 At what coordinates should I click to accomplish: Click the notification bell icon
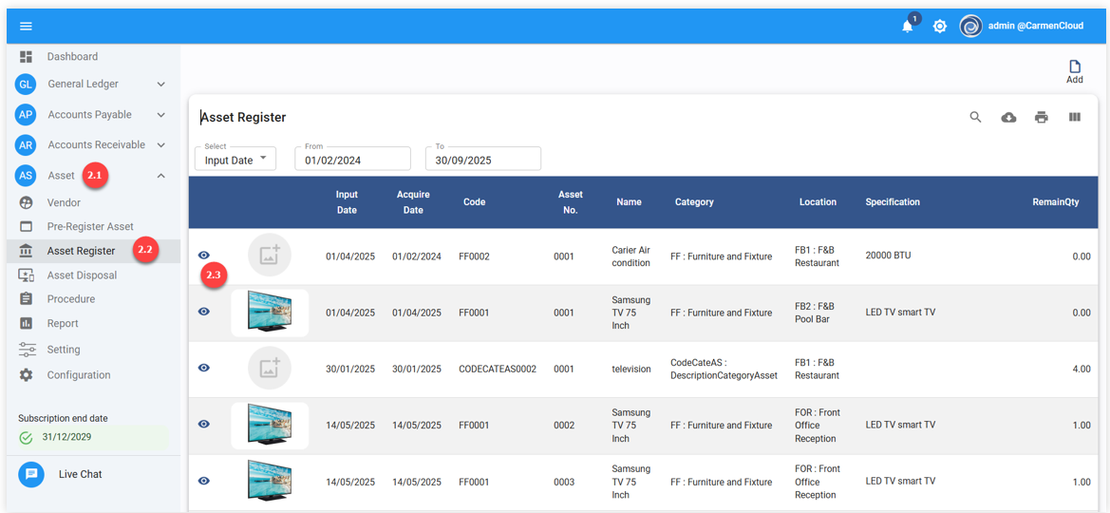click(907, 27)
